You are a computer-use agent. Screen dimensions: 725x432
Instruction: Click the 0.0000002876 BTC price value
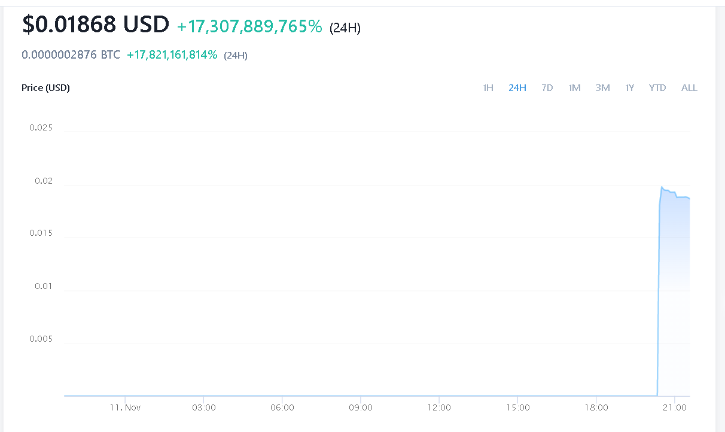(71, 55)
